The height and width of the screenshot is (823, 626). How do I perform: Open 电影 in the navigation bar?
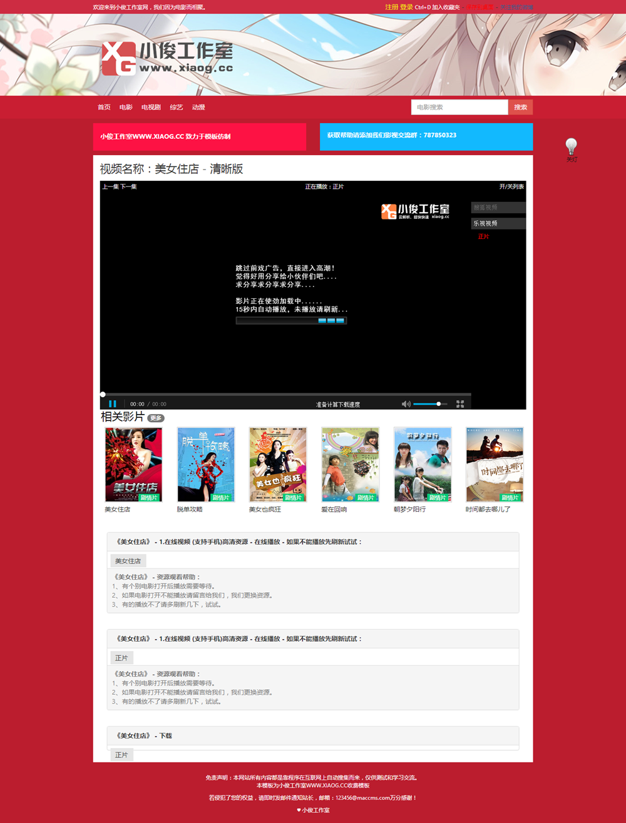tap(126, 107)
